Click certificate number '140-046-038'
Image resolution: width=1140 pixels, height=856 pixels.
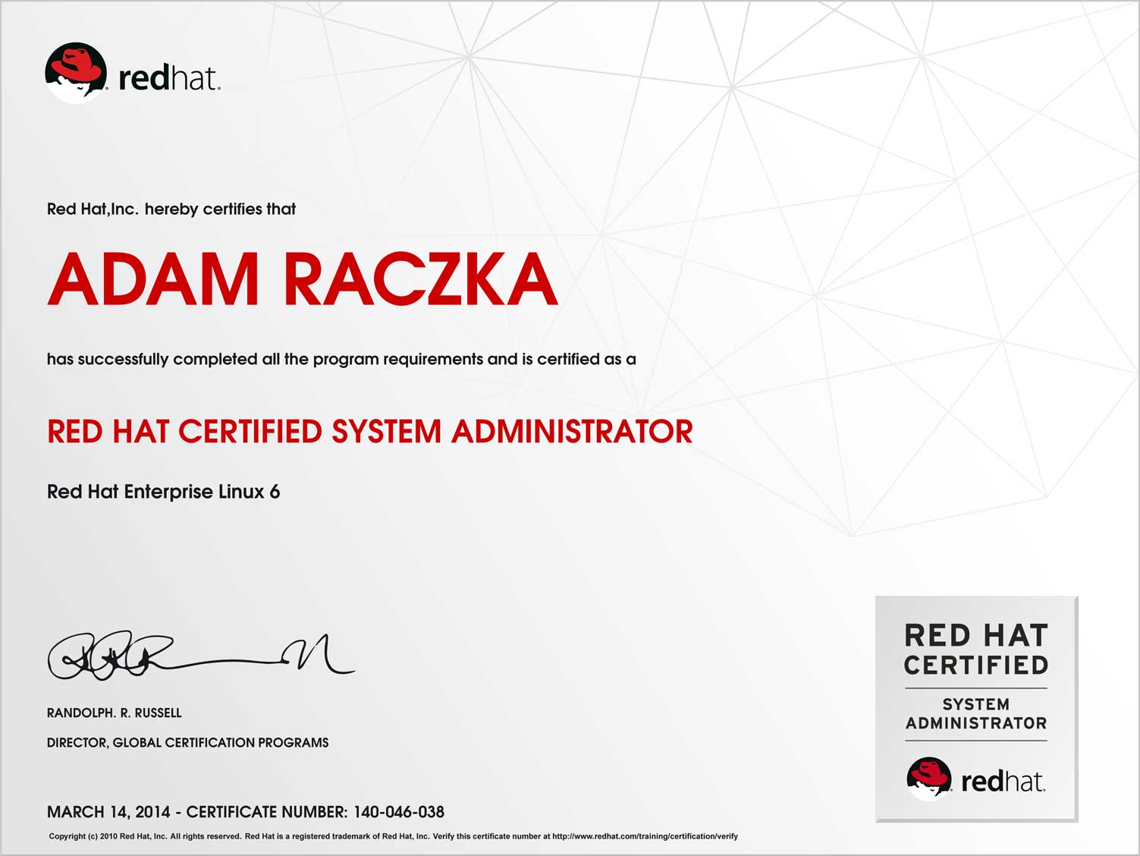(399, 812)
